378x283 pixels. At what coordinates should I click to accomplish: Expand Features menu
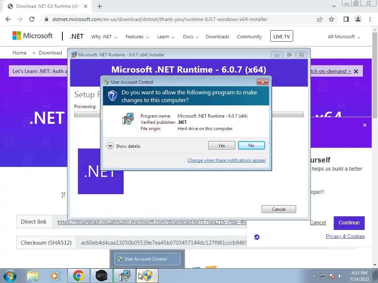[137, 37]
